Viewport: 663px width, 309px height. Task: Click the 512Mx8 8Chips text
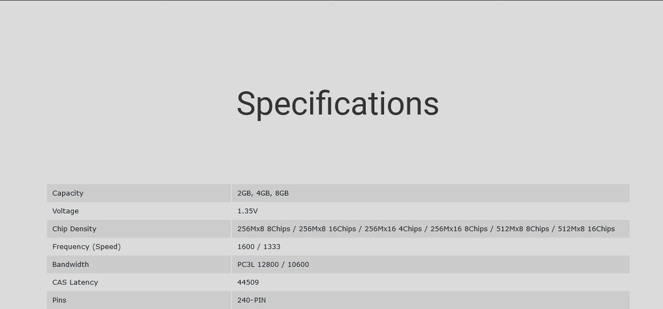point(523,229)
